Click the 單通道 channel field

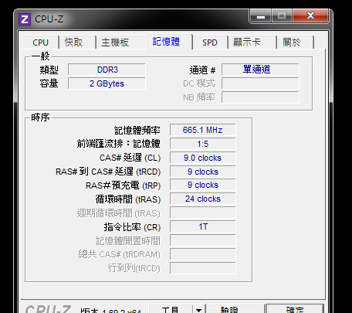[x=260, y=70]
